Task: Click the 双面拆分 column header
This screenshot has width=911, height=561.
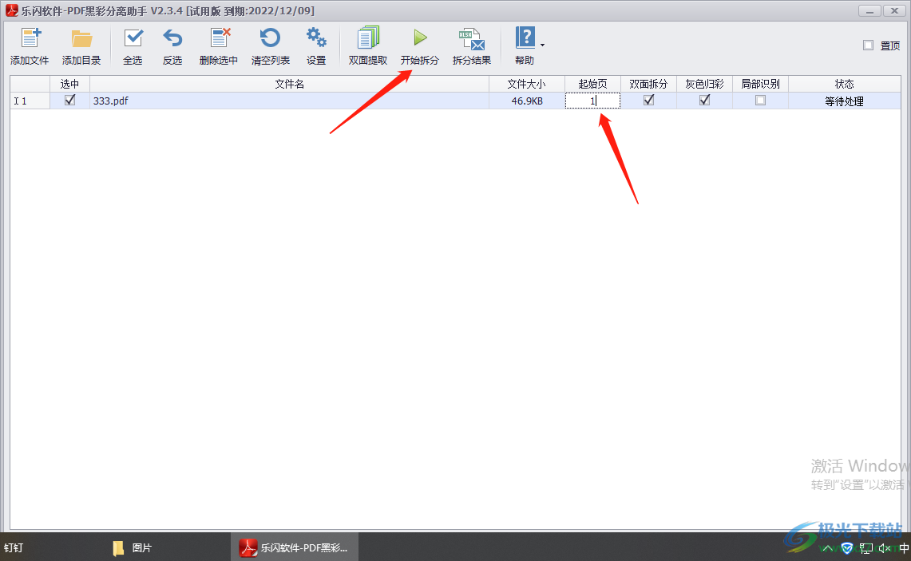Action: point(648,85)
